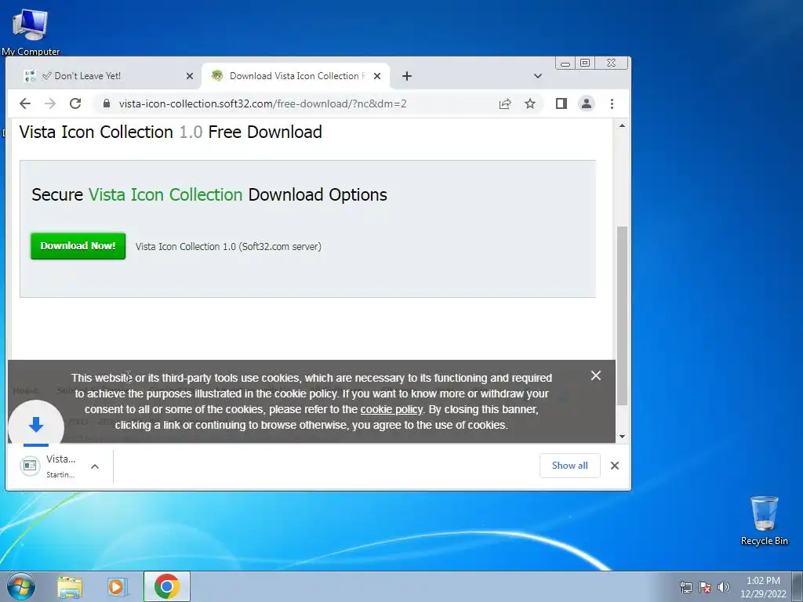Click the address bar URL
This screenshot has width=803, height=602.
coord(263,104)
